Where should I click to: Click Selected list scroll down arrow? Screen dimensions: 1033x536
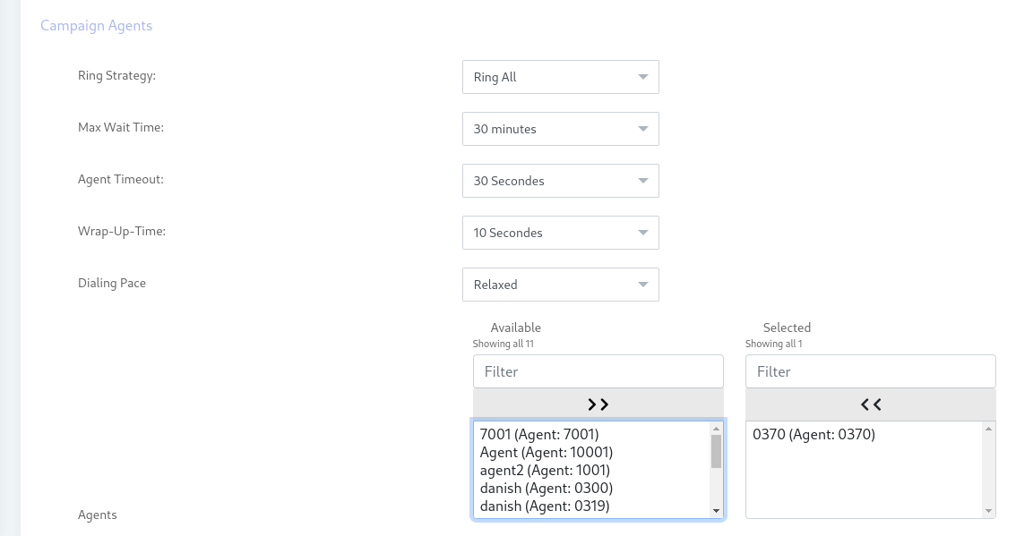tap(988, 511)
